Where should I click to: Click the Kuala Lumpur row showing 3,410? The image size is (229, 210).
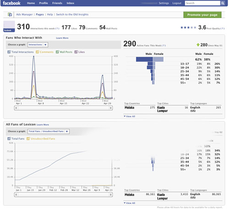tap(173, 196)
